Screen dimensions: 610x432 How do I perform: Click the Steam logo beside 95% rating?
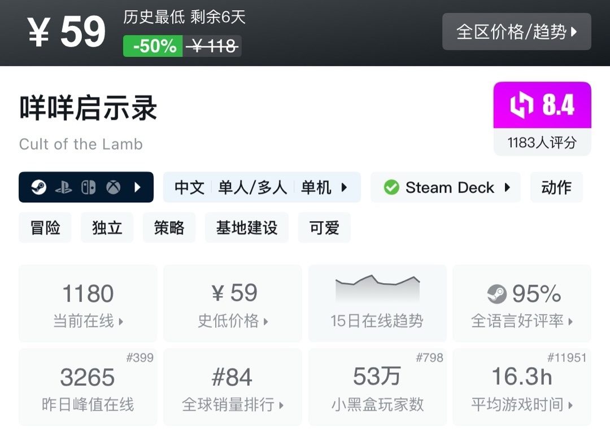pos(496,294)
